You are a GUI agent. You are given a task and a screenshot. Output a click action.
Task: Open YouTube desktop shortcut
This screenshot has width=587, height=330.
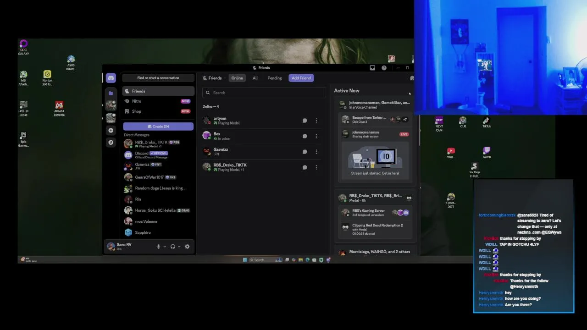[x=451, y=153]
